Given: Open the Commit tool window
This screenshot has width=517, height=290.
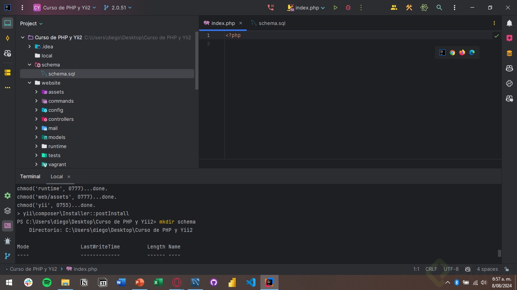Looking at the screenshot, I should pos(8,39).
